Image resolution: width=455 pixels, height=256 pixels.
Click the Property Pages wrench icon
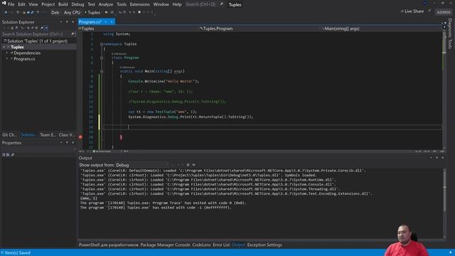coord(13,155)
